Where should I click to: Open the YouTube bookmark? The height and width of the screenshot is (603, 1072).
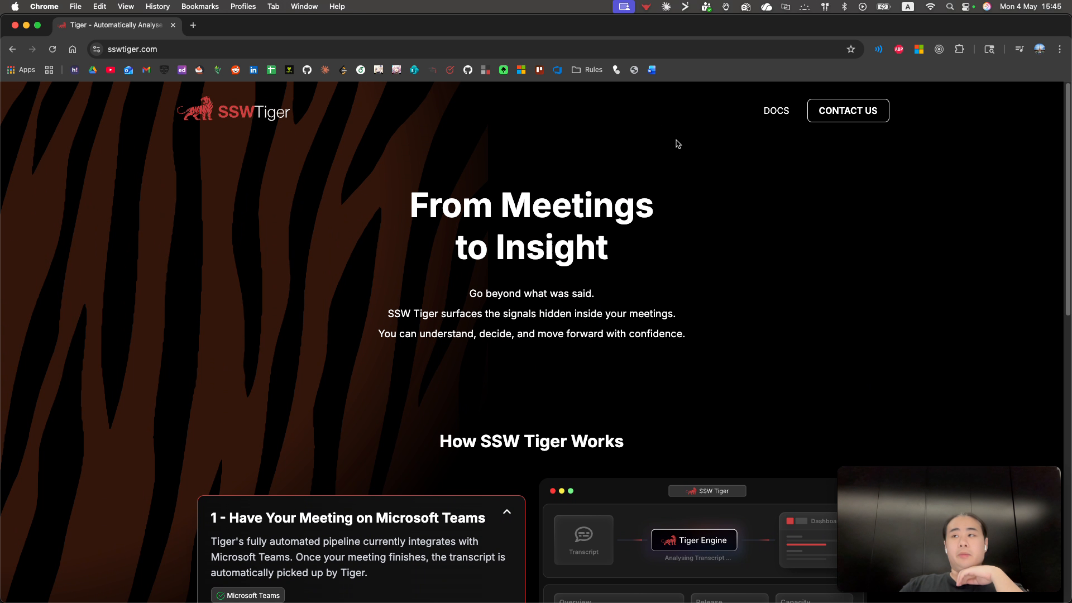click(x=111, y=70)
